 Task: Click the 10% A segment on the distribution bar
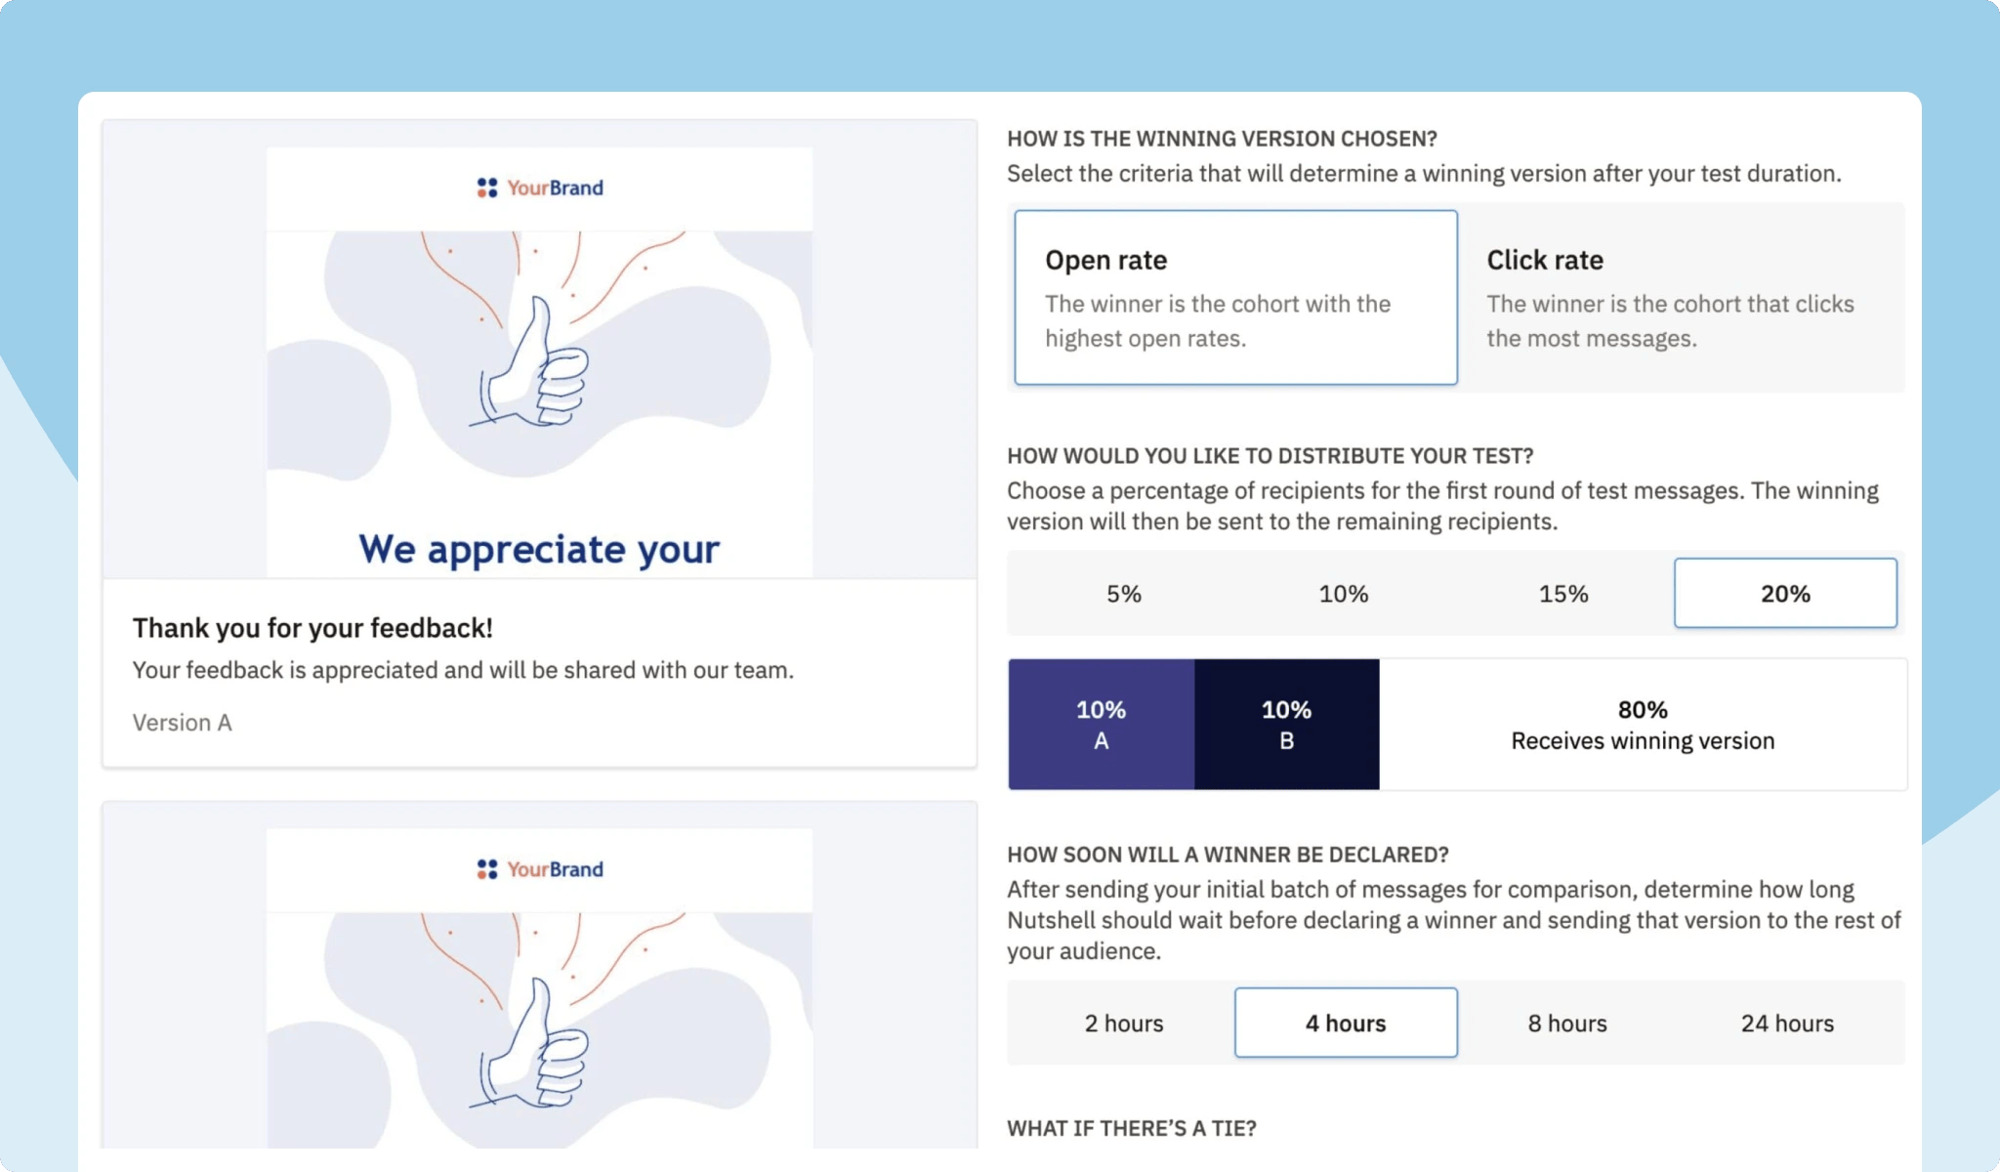(x=1101, y=724)
